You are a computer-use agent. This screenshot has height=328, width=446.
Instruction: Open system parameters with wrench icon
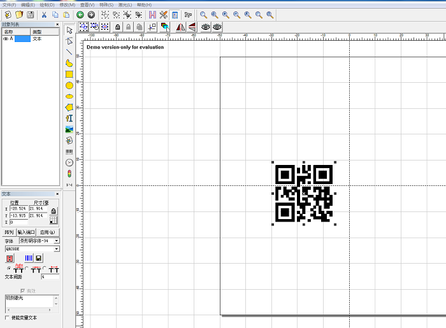pyautogui.click(x=164, y=15)
